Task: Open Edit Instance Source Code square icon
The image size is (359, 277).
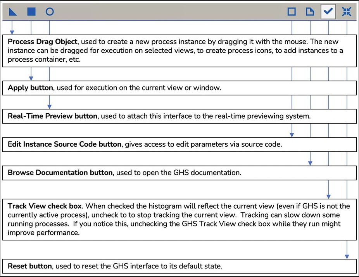Action: point(292,12)
